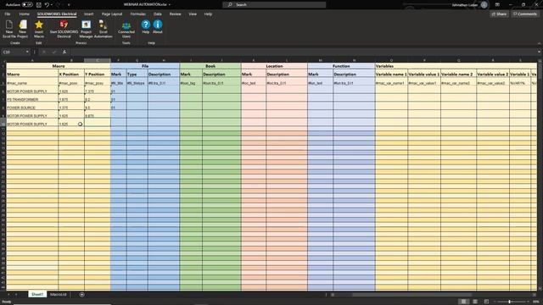Create a New Project from ribbon
The height and width of the screenshot is (305, 543).
pyautogui.click(x=23, y=29)
